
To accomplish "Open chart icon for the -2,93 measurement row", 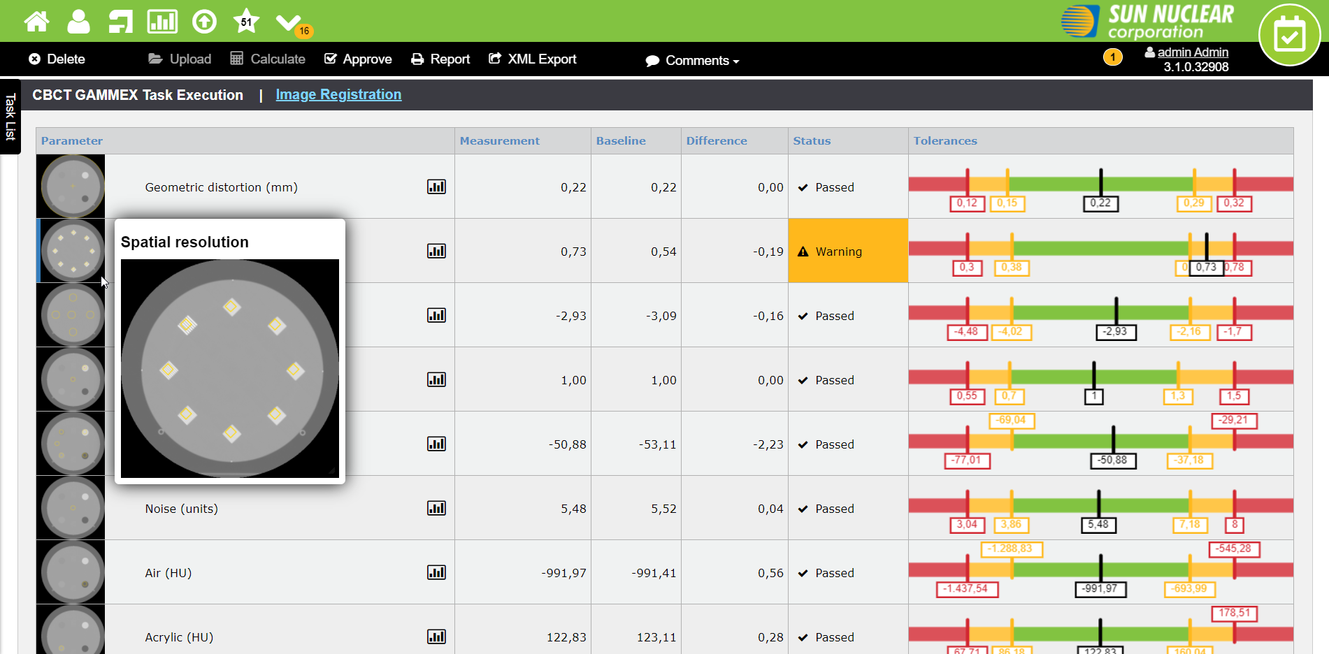I will click(x=436, y=315).
